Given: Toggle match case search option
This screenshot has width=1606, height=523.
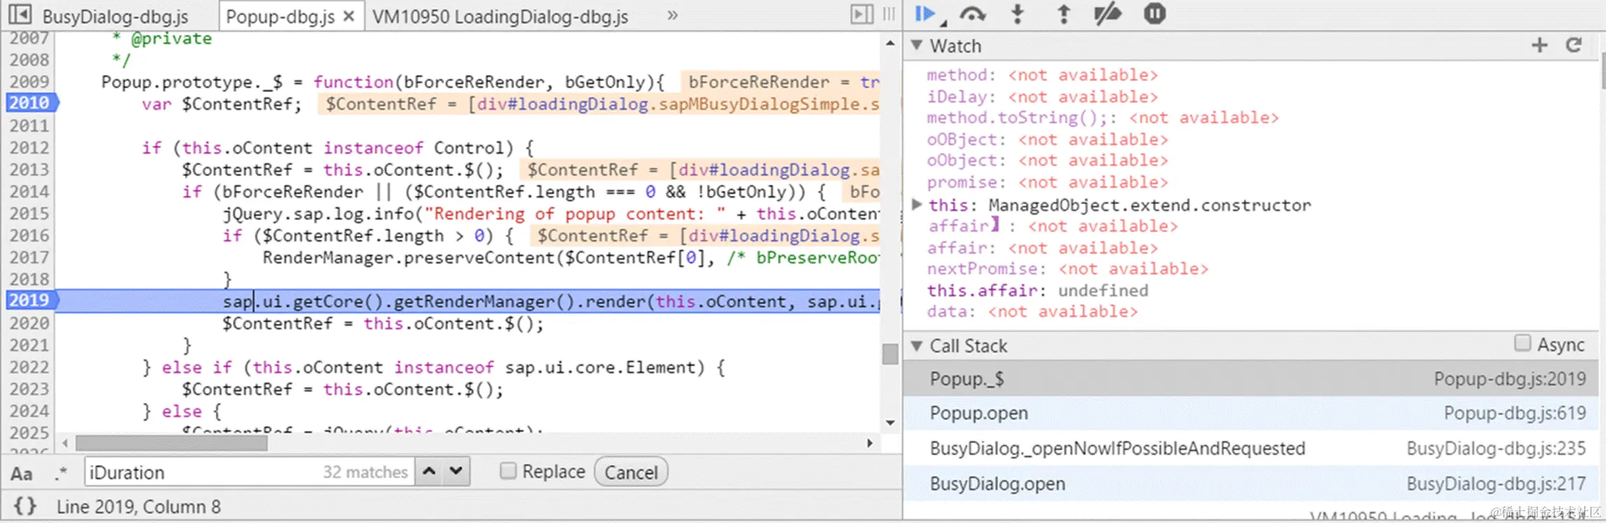Looking at the screenshot, I should [x=22, y=473].
